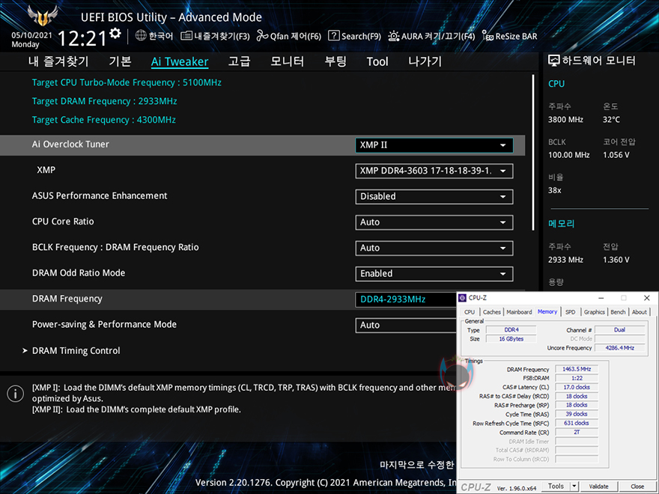Open DRAM Odd Ratio Mode dropdown
This screenshot has height=494, width=659.
click(434, 273)
